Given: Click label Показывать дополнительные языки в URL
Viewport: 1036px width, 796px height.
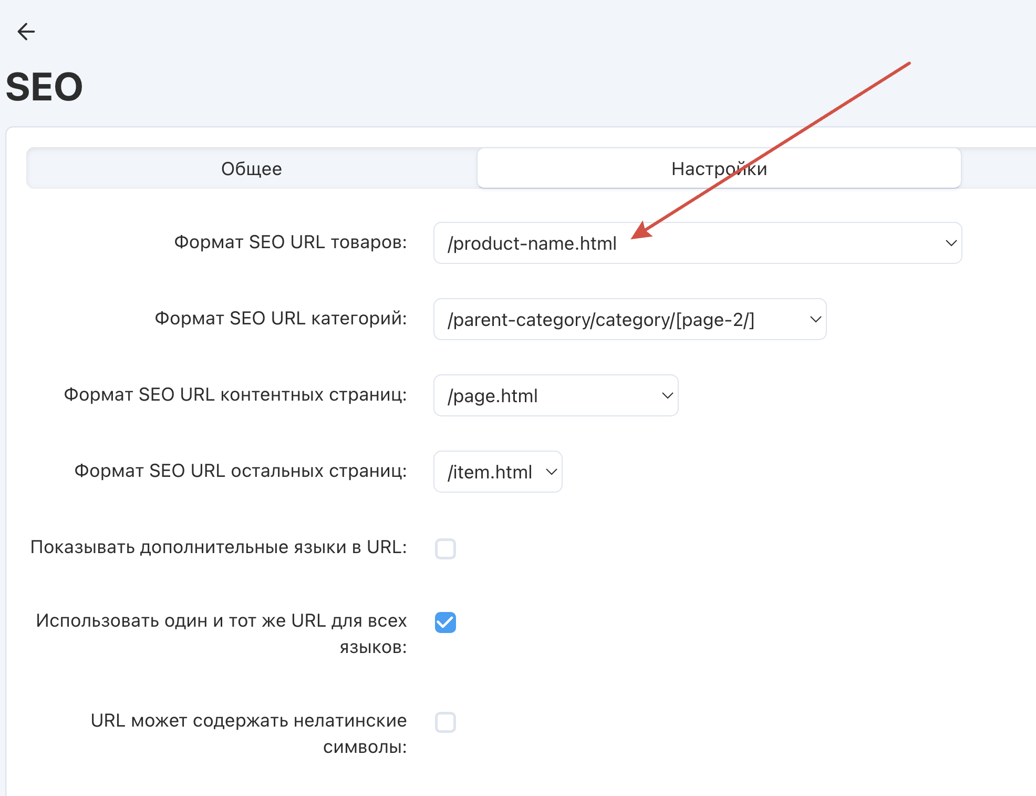Looking at the screenshot, I should (x=219, y=547).
